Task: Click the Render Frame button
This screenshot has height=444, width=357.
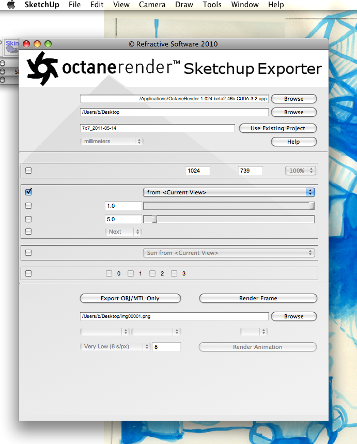Action: tap(258, 298)
